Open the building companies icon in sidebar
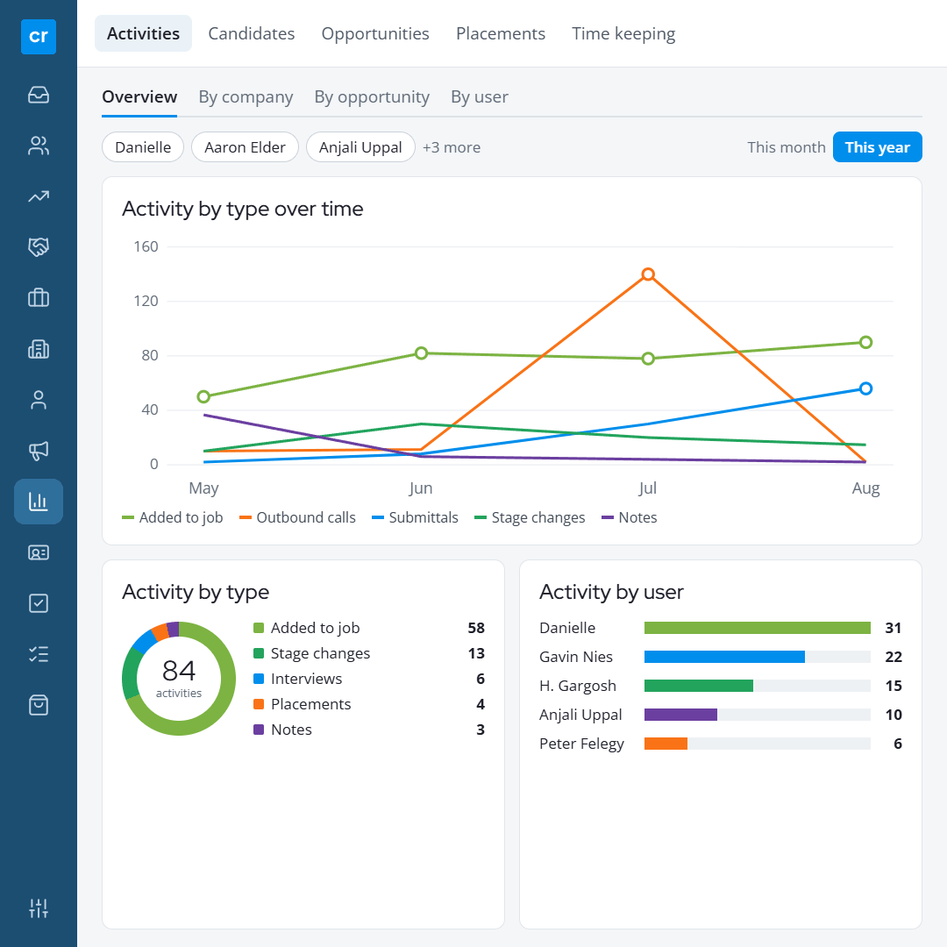Screen dimensions: 947x947 coord(38,349)
